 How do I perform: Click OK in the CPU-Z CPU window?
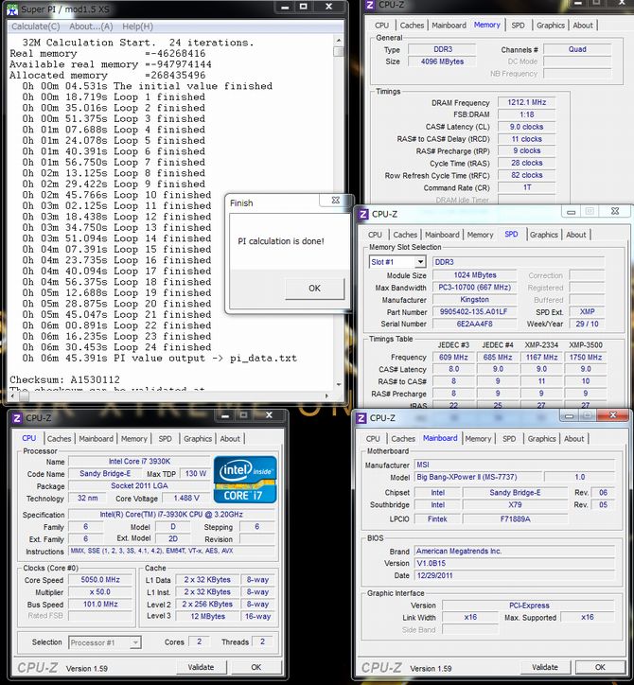click(256, 667)
